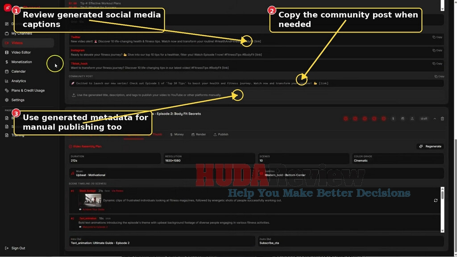Switch to the Thumb tab
This screenshot has width=457, height=257.
pyautogui.click(x=157, y=134)
